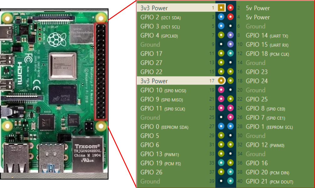Click the pin 9 Ground dot
The image size is (315, 188).
[221, 44]
